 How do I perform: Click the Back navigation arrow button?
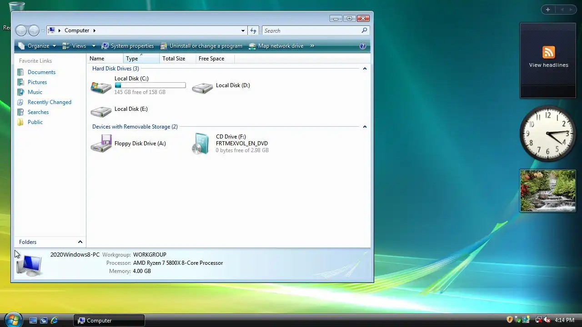pyautogui.click(x=21, y=30)
